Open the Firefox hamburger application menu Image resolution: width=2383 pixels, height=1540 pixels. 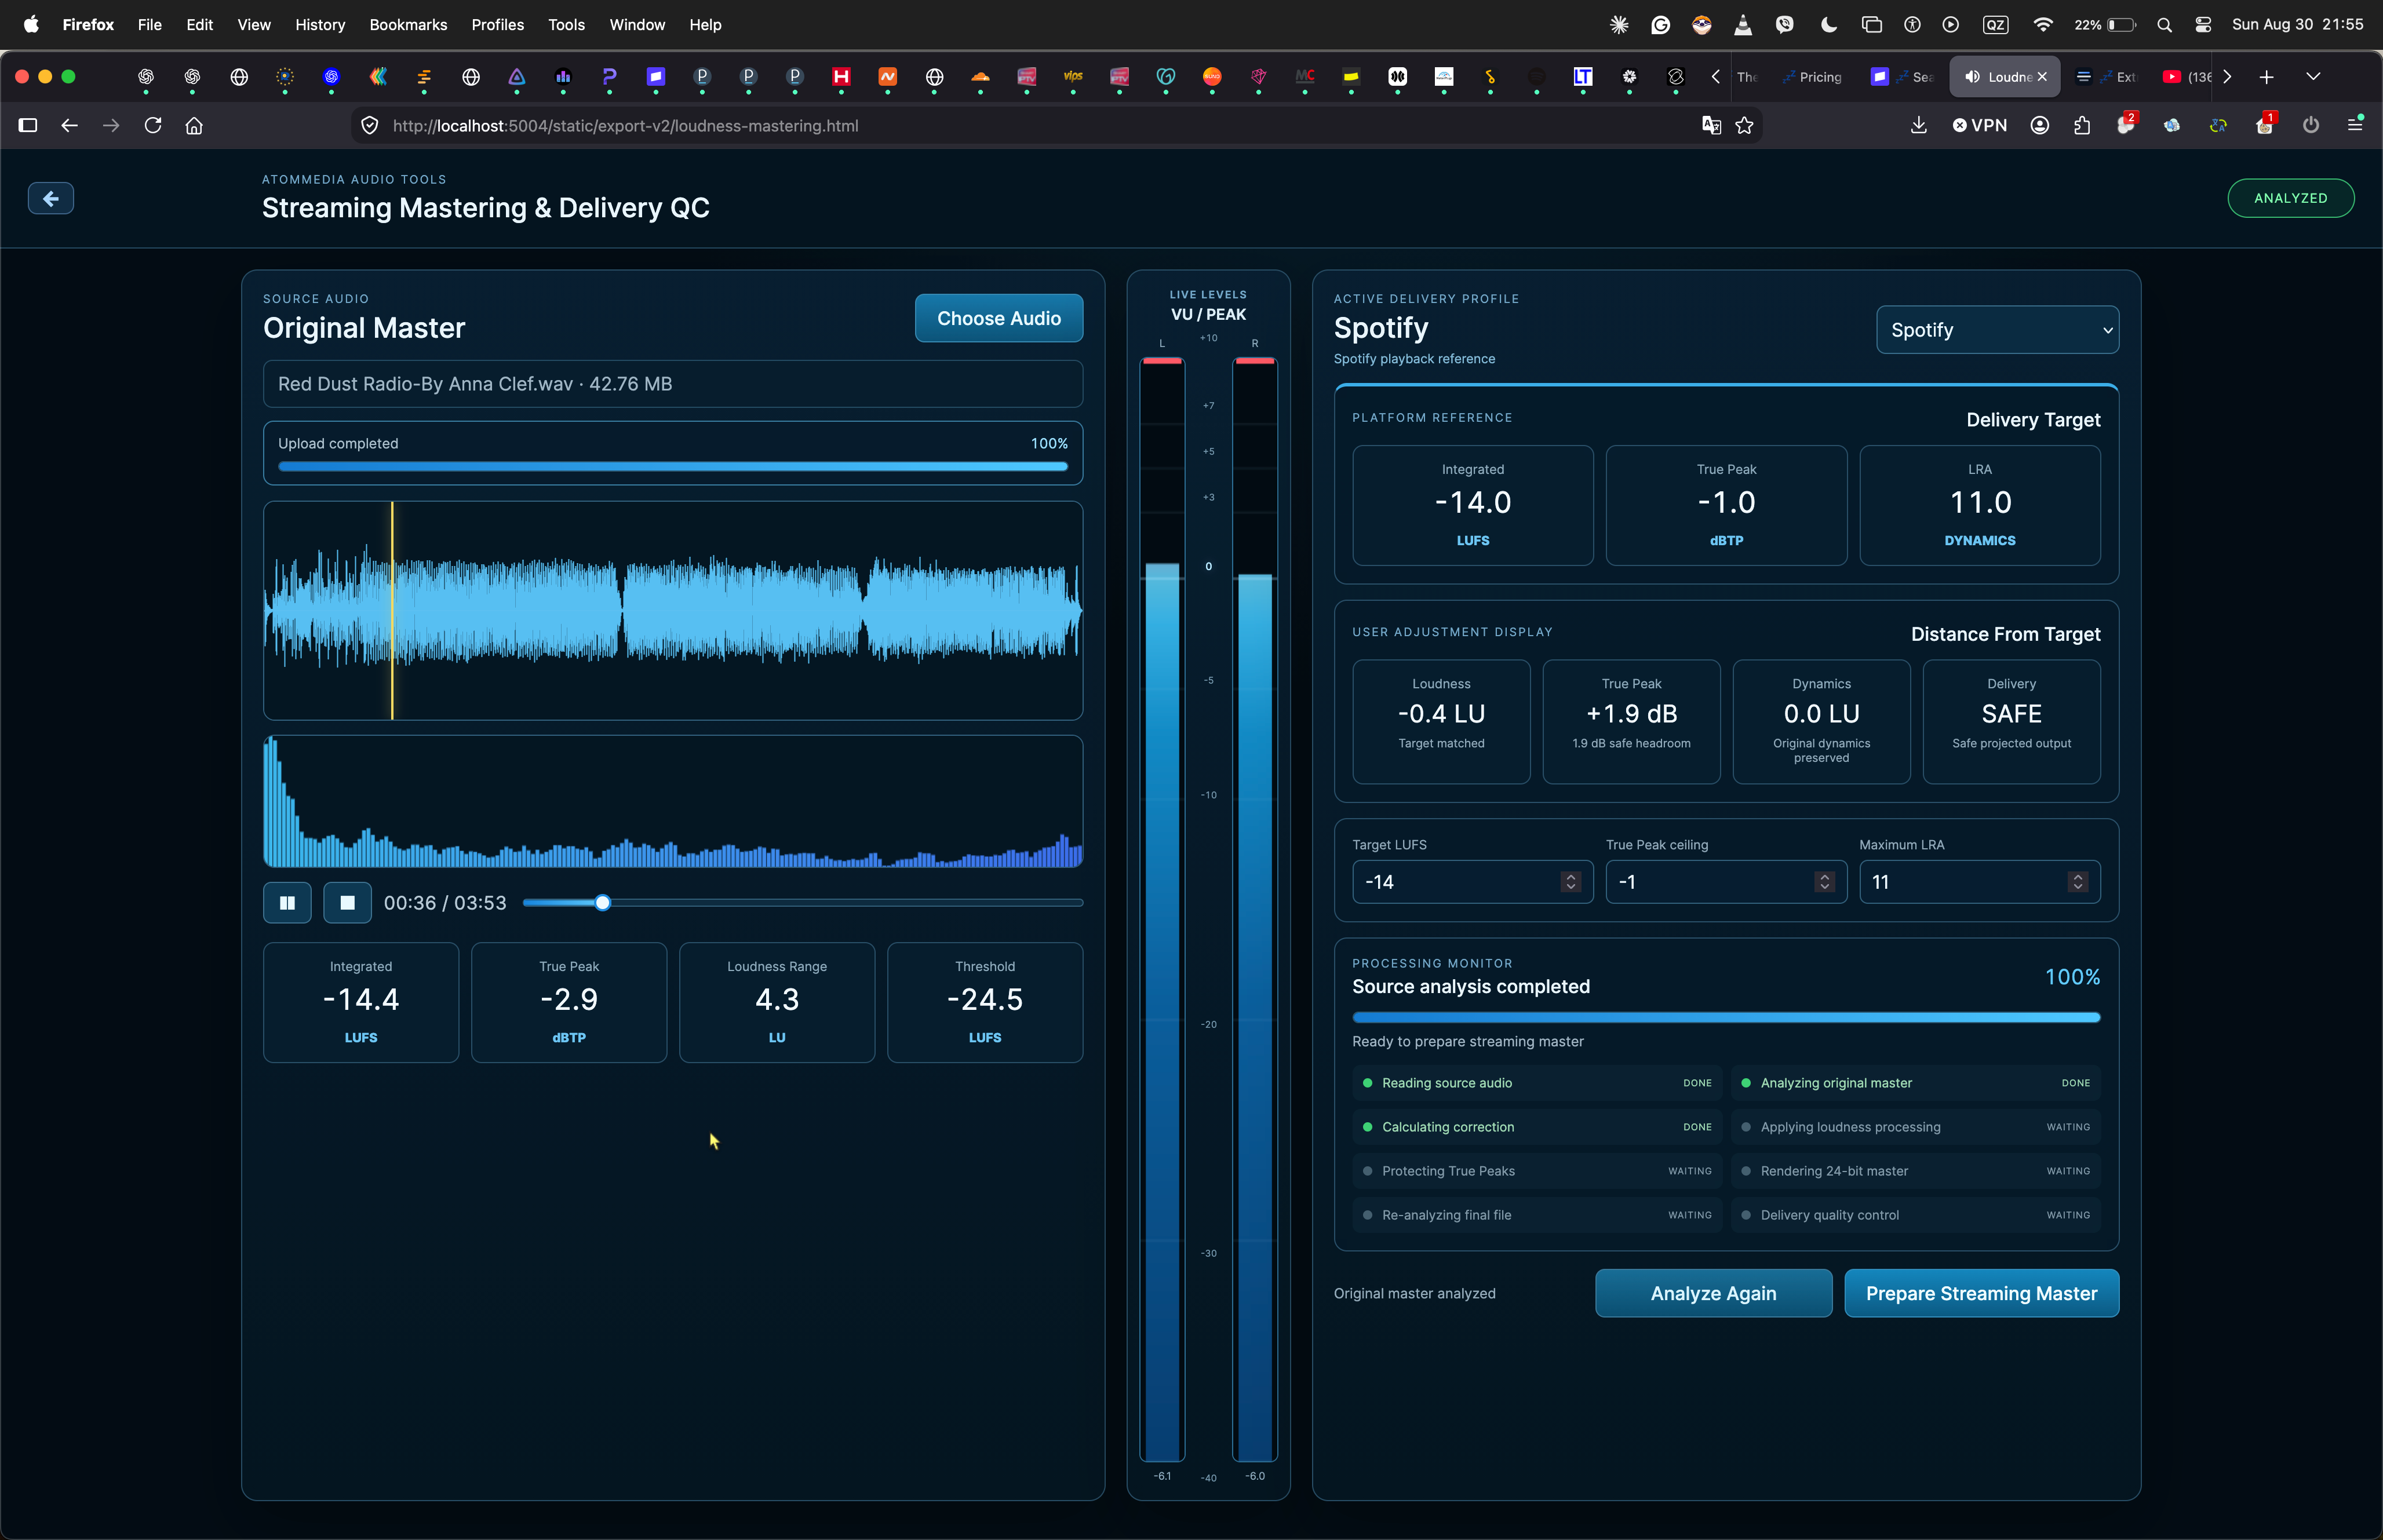click(x=2355, y=125)
